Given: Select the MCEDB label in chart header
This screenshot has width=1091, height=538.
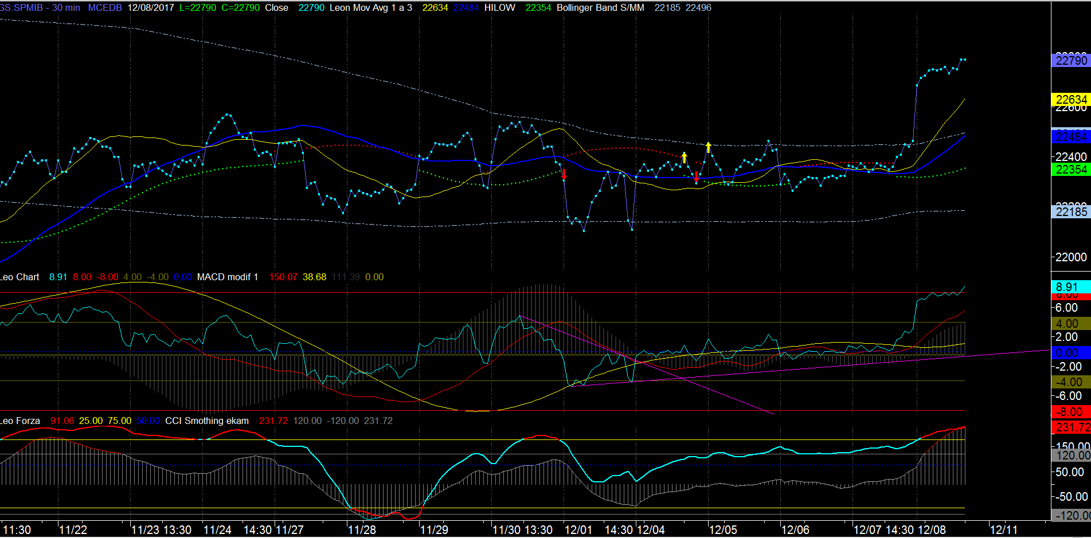Looking at the screenshot, I should [105, 8].
